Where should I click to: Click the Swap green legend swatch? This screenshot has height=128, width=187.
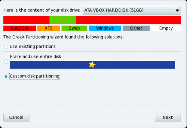[74, 28]
